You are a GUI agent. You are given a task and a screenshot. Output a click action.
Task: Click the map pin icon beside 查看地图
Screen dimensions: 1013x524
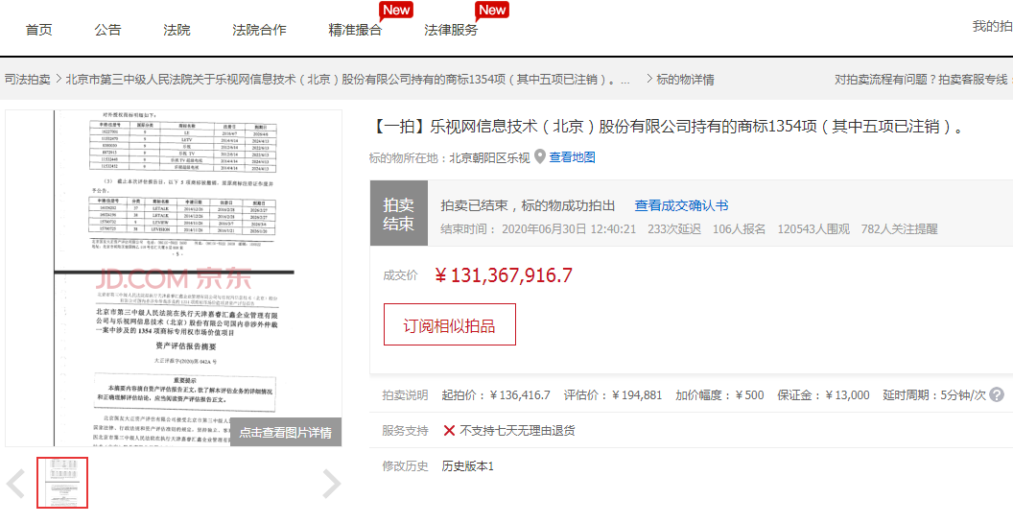(540, 157)
